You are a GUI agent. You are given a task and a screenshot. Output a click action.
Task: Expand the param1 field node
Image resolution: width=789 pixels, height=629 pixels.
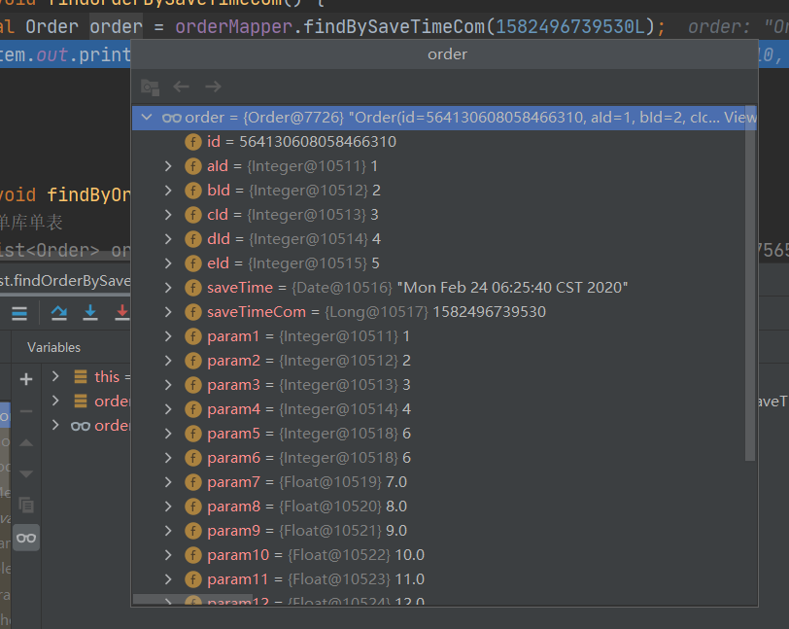pyautogui.click(x=168, y=336)
